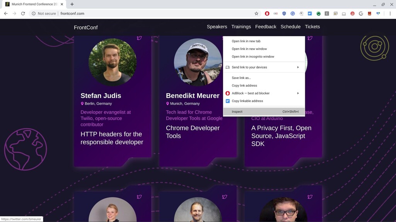Click 'A Privacy First, Open Source, JavaScript SDK'

tap(281, 136)
